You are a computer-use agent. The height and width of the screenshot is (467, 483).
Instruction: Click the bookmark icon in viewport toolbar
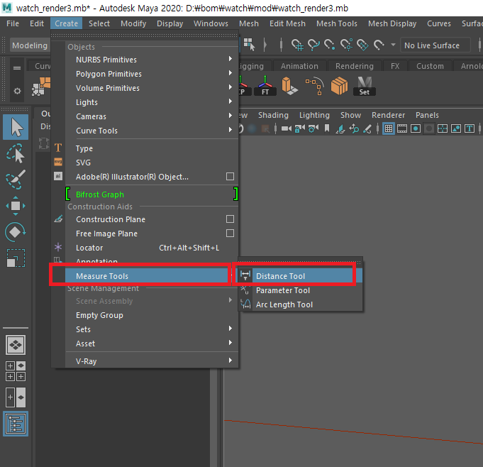pyautogui.click(x=327, y=128)
